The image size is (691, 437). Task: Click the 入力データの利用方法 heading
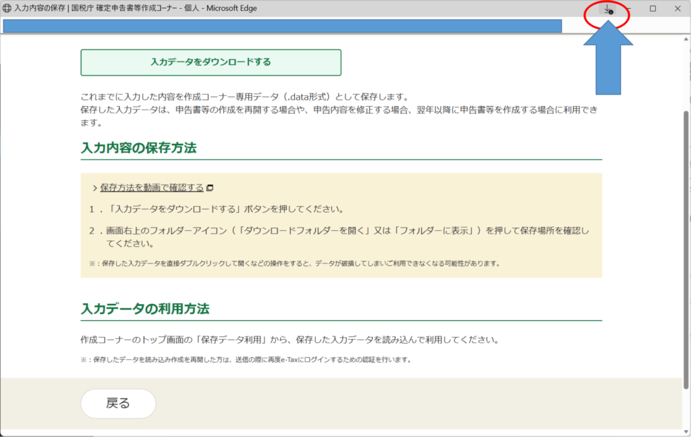point(145,309)
